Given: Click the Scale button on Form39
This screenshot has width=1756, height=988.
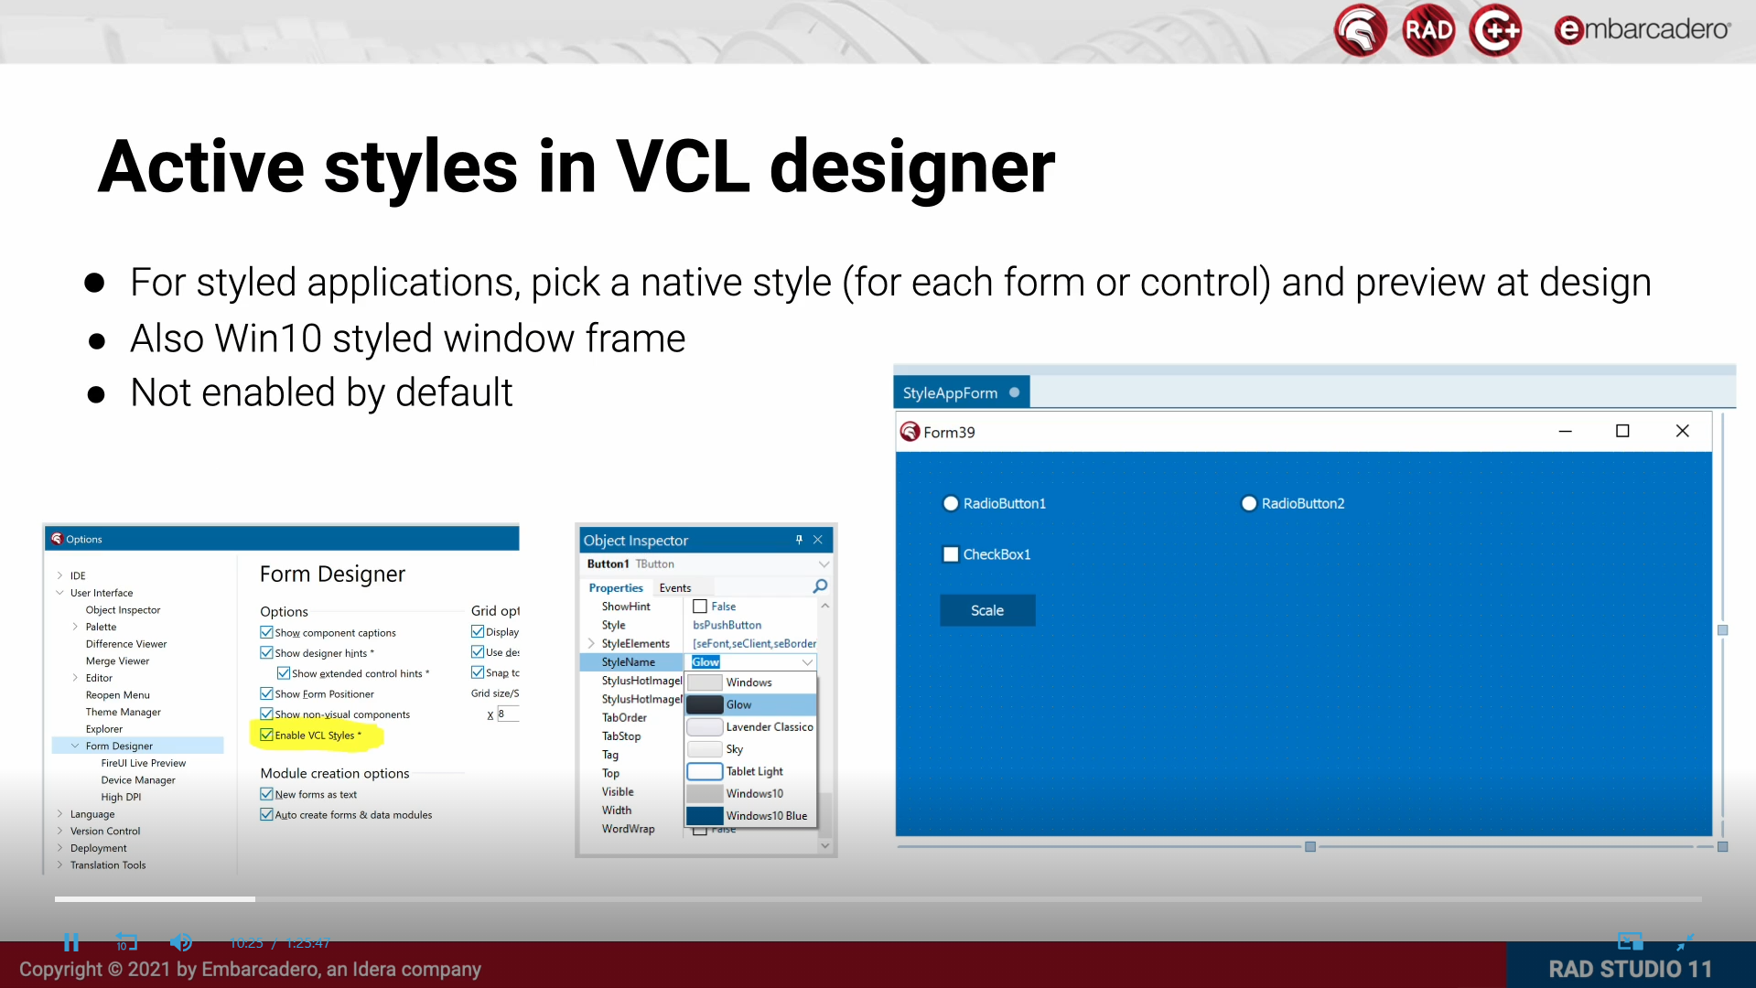Looking at the screenshot, I should 987,610.
